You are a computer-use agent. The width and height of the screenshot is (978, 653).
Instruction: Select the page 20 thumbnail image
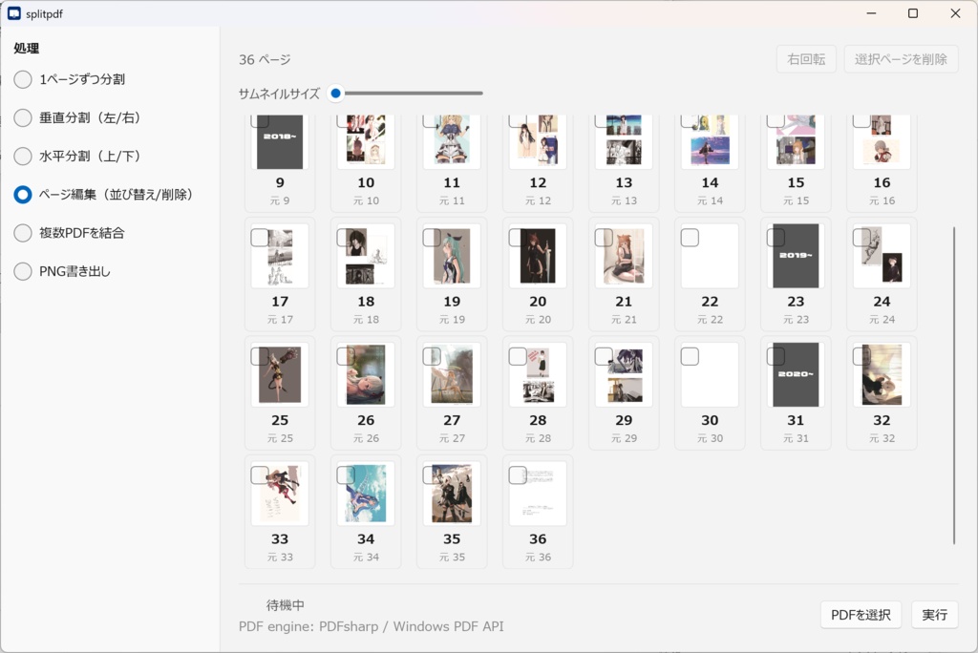pyautogui.click(x=538, y=256)
